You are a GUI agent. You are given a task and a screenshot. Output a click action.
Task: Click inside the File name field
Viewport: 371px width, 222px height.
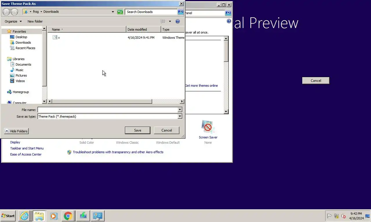(108, 110)
